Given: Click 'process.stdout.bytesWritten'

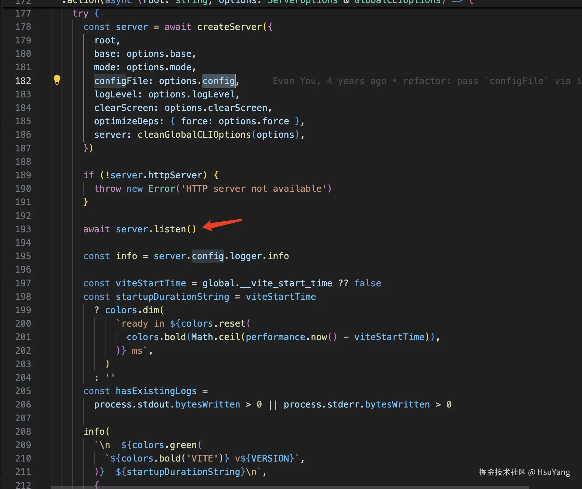Looking at the screenshot, I should pyautogui.click(x=167, y=404).
